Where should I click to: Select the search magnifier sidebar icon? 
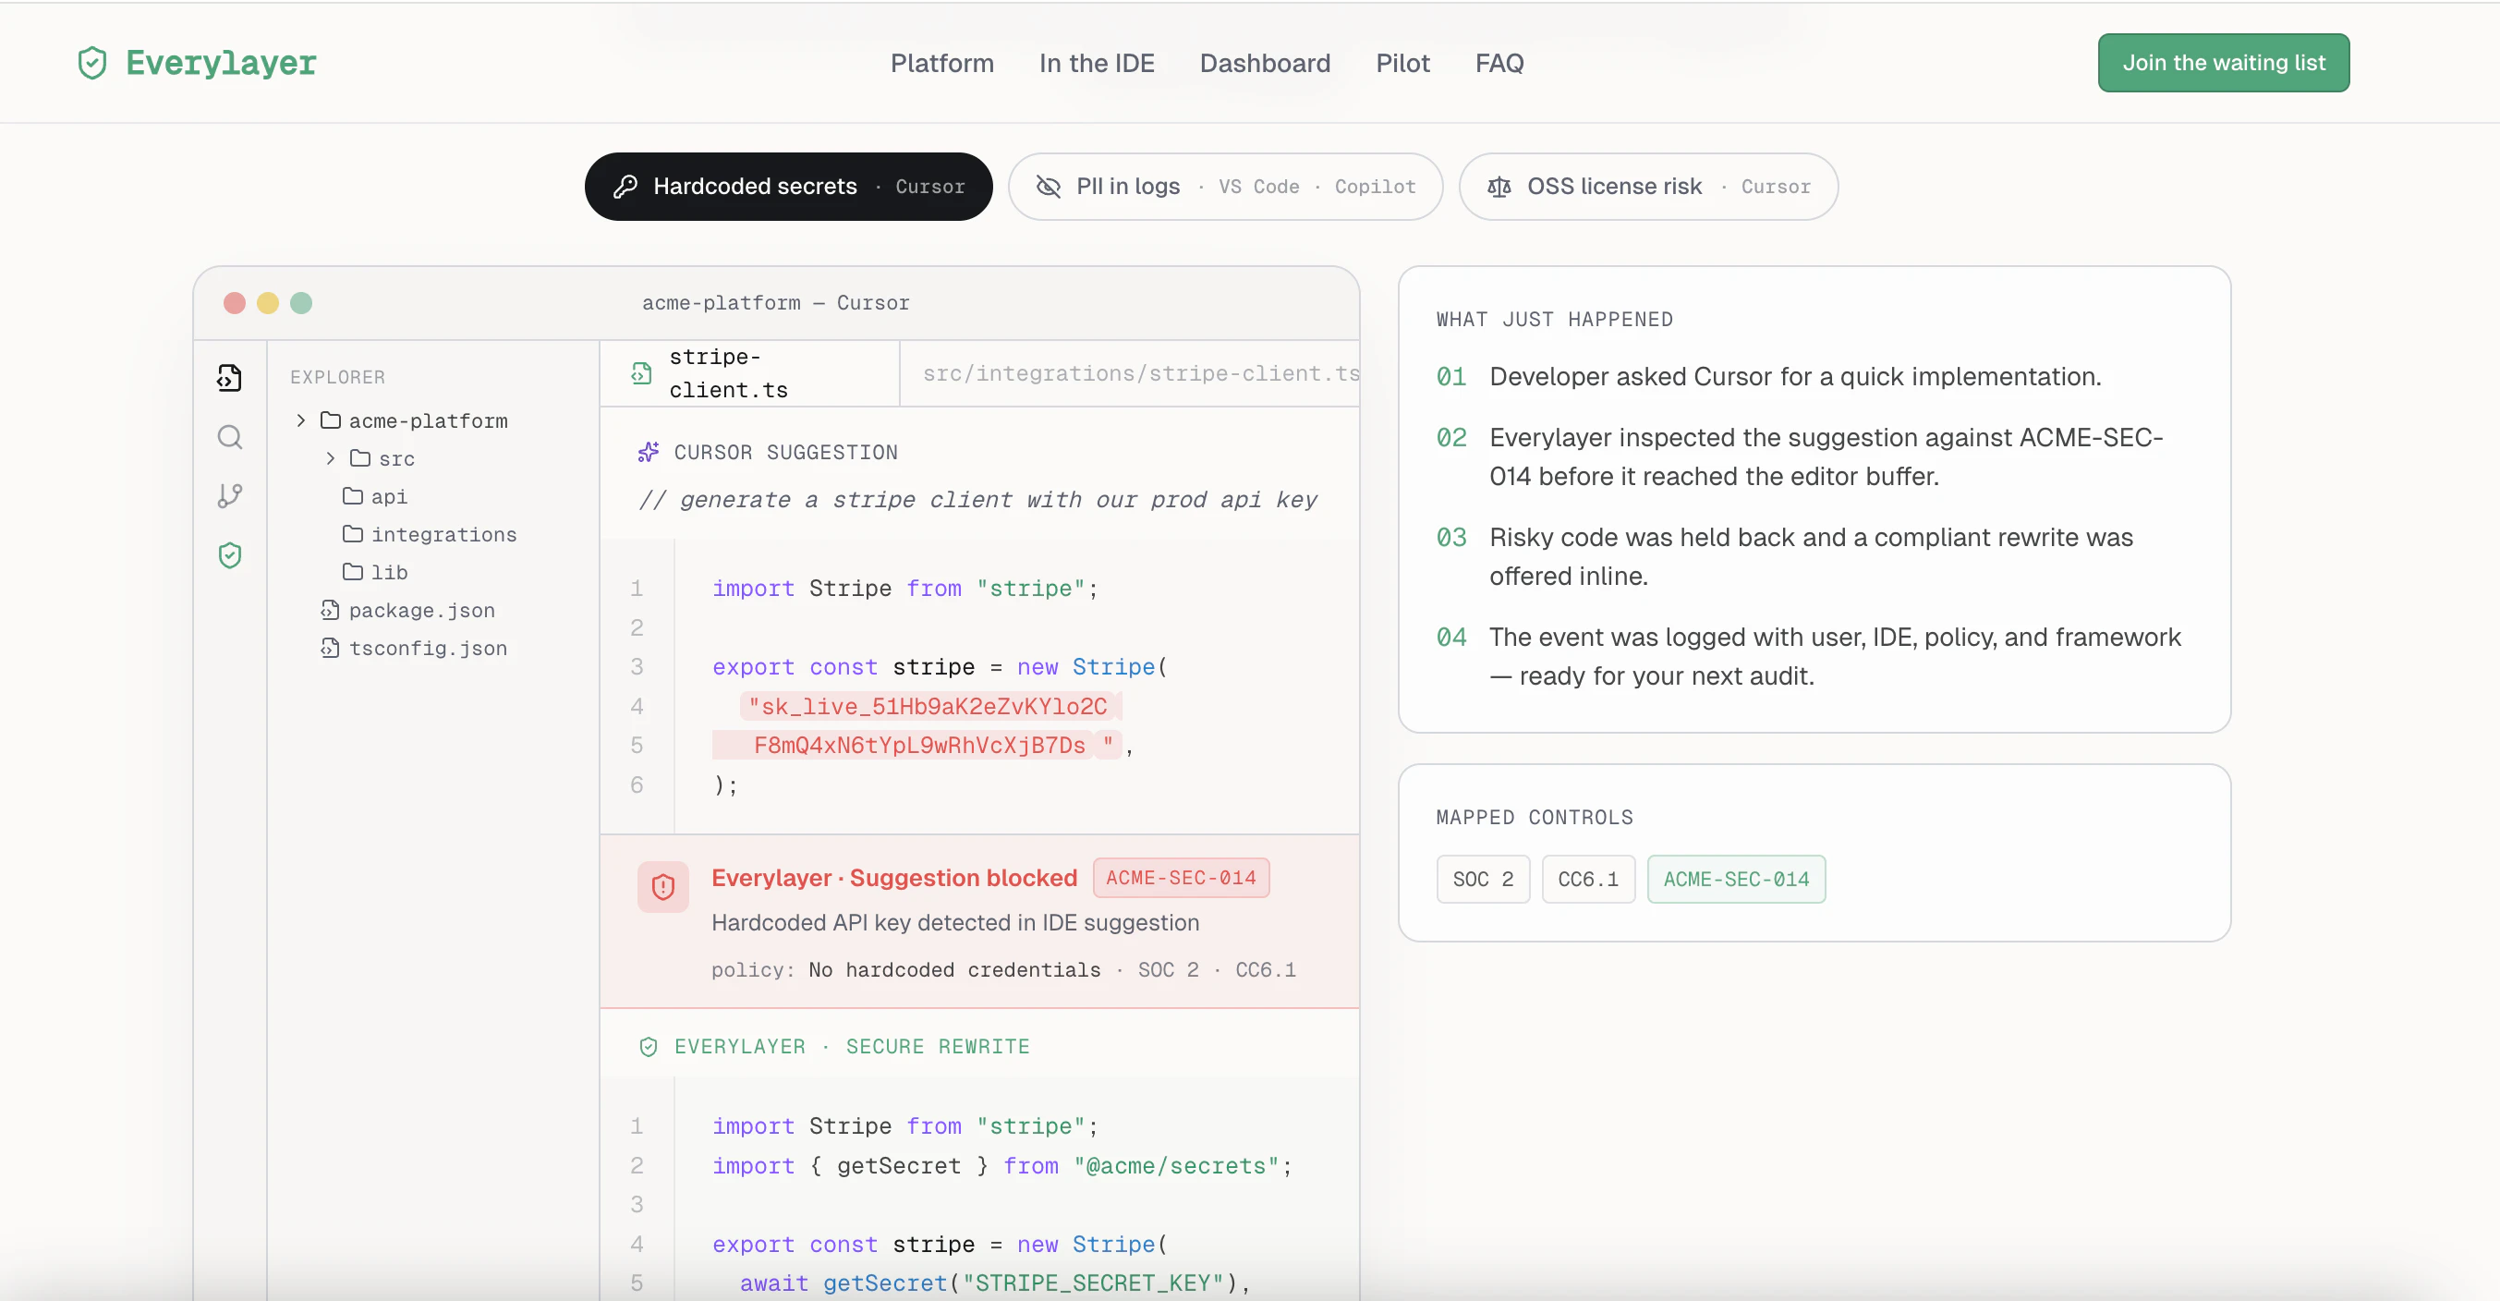pos(230,437)
